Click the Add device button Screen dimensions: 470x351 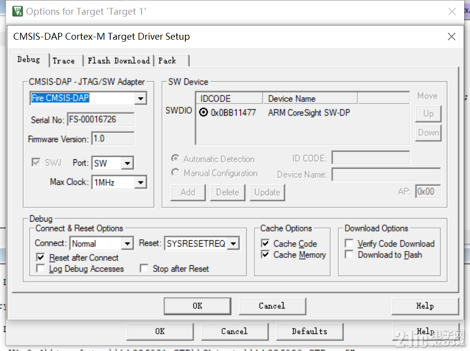[x=188, y=192]
